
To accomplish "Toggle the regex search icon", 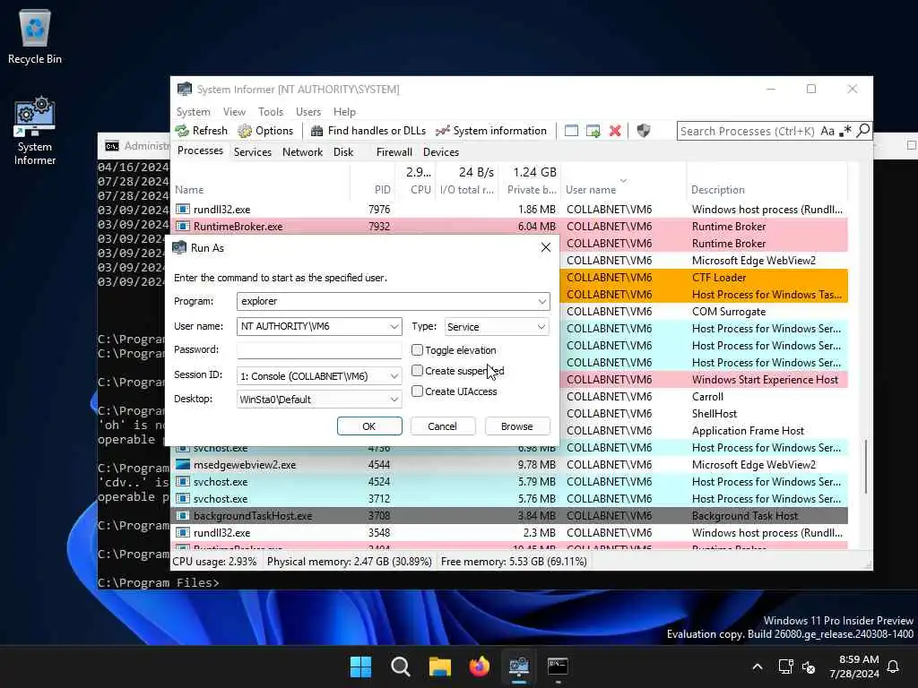I will tap(844, 131).
